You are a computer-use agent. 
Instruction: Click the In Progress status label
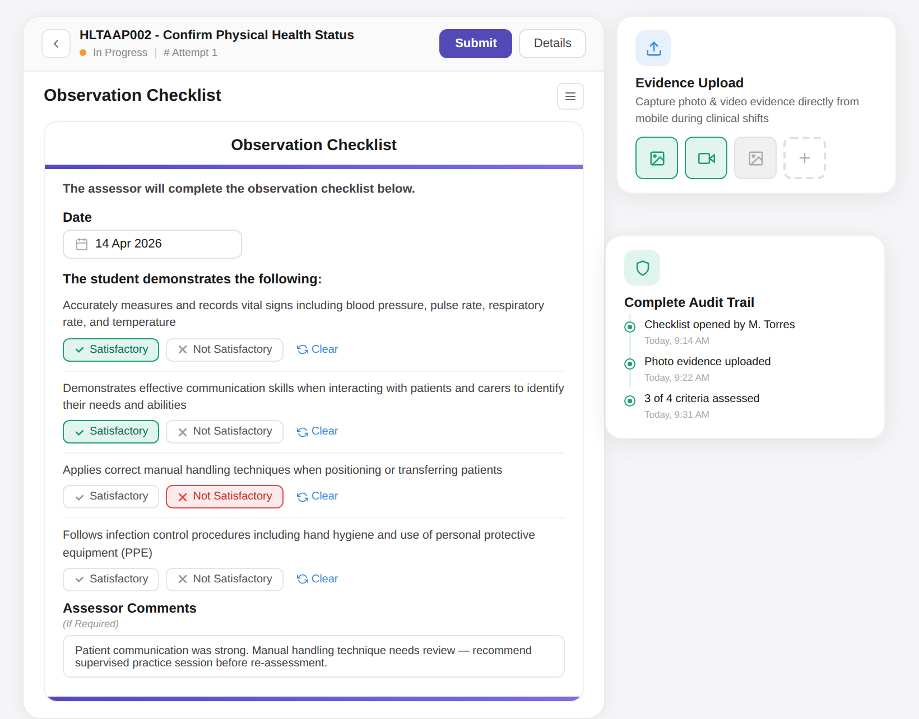coord(120,53)
